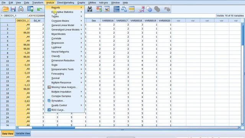
Task: Open the Utilities menu
Action: (x=92, y=3)
